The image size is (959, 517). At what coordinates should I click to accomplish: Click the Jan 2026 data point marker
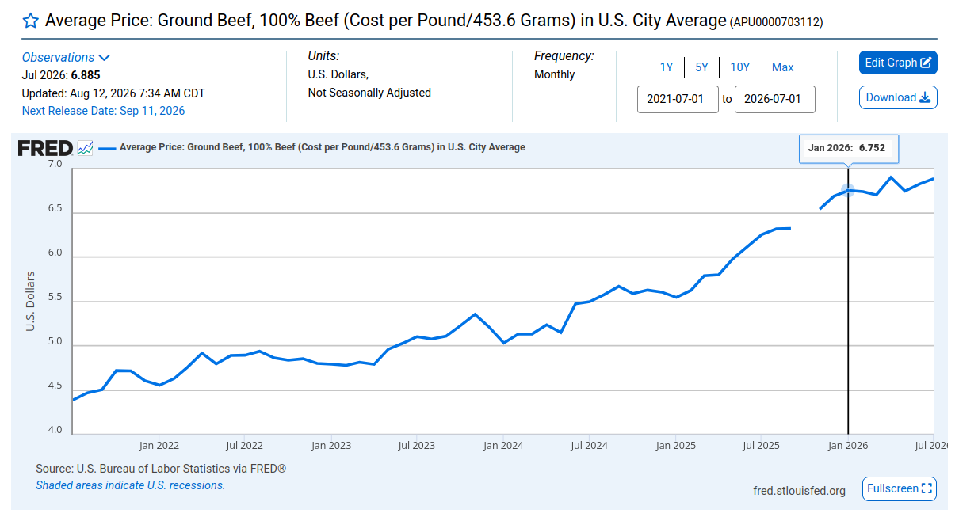[848, 190]
